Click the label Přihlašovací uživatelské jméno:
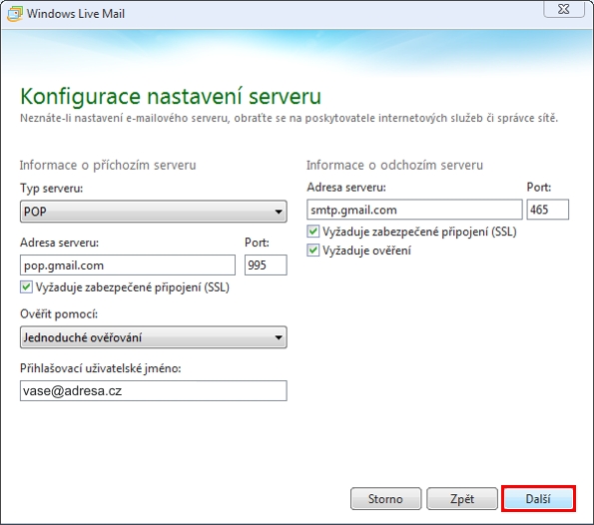 [101, 368]
